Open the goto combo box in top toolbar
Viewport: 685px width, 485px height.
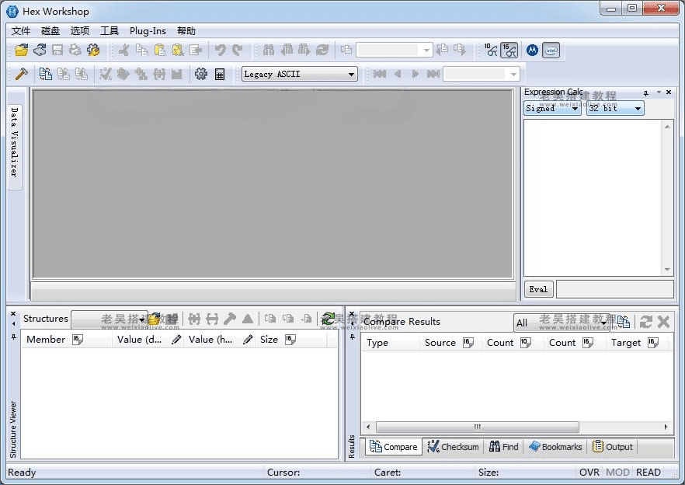pos(395,50)
